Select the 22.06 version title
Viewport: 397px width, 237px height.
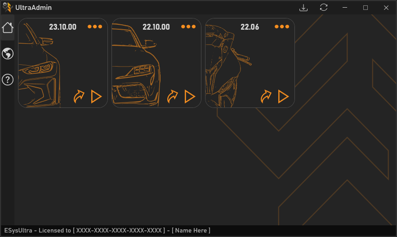pos(250,27)
